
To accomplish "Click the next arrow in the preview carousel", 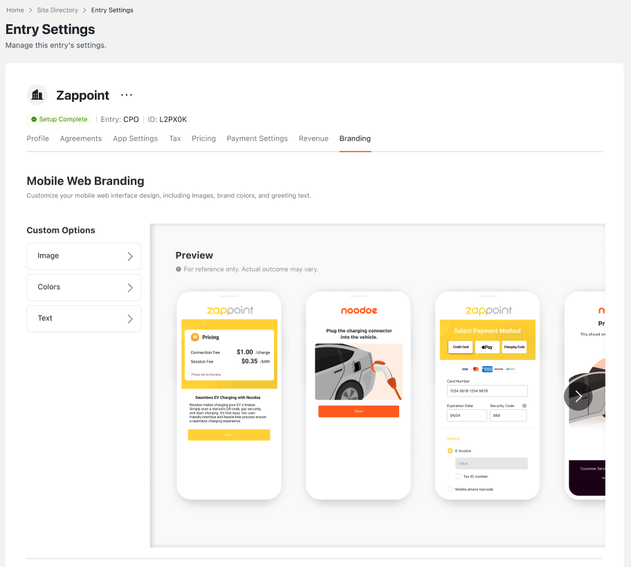I will [578, 396].
